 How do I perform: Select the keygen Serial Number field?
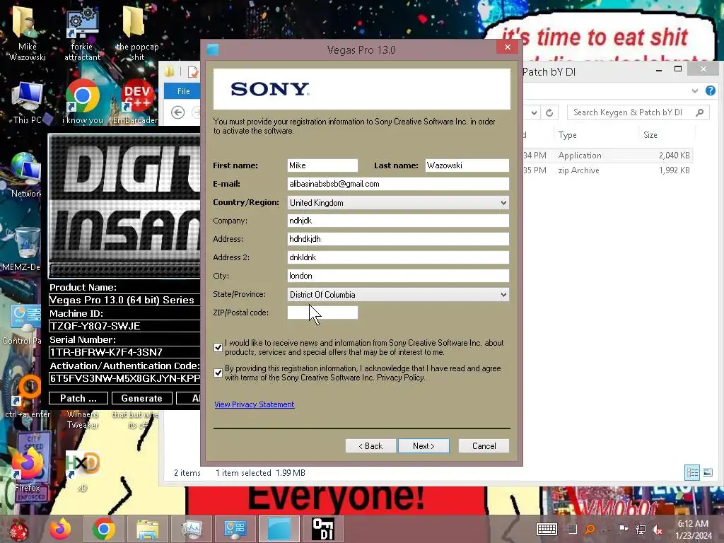click(x=124, y=352)
